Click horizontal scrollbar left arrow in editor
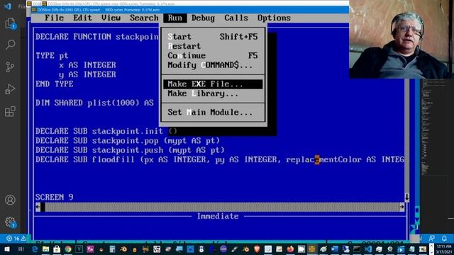This screenshot has height=255, width=454. tap(38, 207)
